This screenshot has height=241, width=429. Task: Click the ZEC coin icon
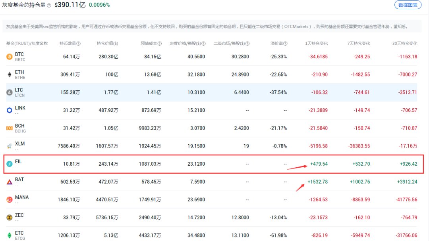click(x=9, y=218)
